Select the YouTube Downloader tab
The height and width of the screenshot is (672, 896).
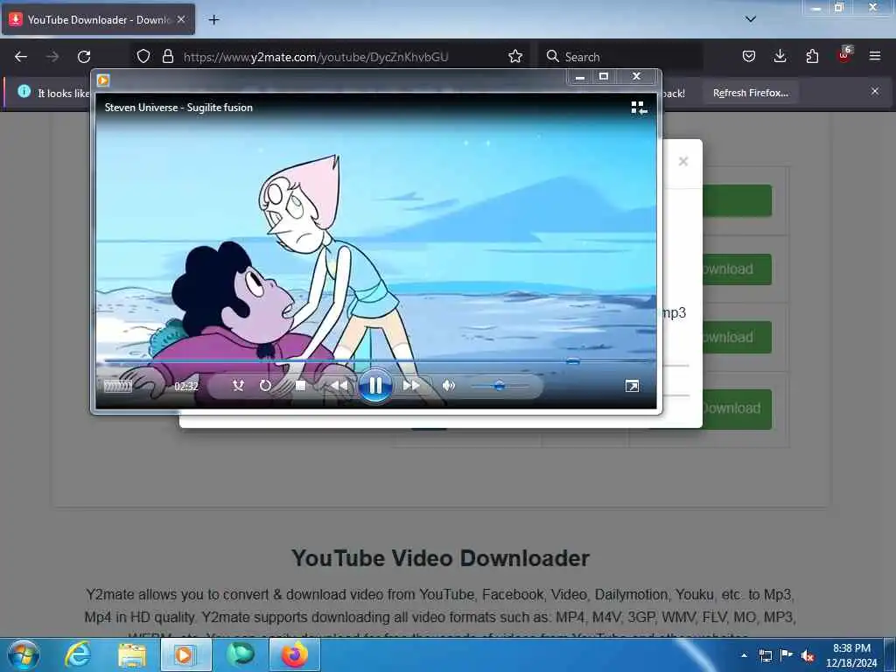pyautogui.click(x=98, y=19)
